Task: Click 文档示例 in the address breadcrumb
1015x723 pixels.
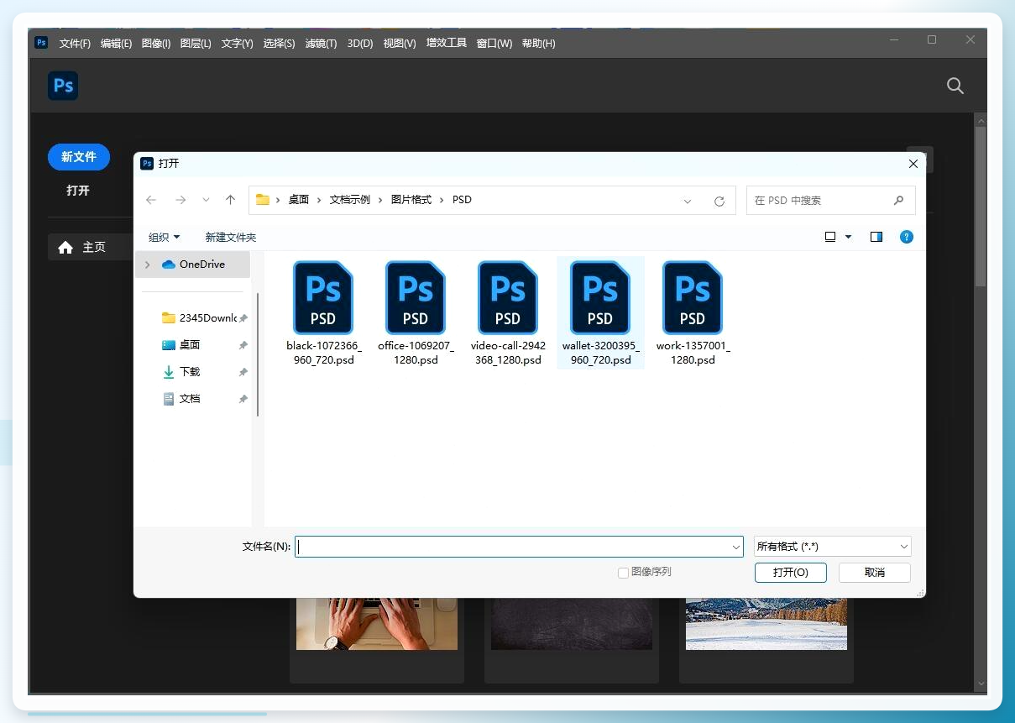Action: click(x=350, y=200)
